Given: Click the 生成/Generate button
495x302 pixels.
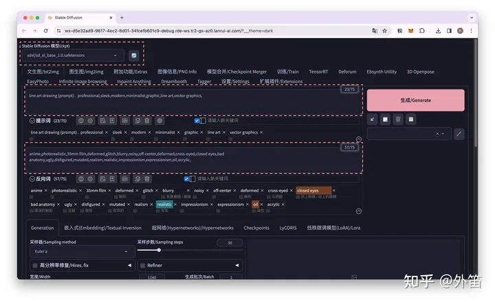Looking at the screenshot, I should (x=415, y=100).
